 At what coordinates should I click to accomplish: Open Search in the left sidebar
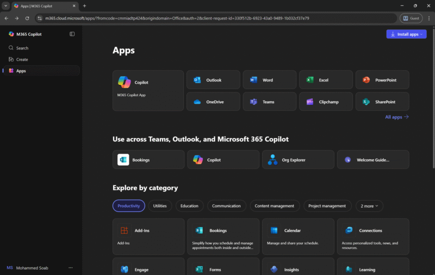pyautogui.click(x=41, y=48)
